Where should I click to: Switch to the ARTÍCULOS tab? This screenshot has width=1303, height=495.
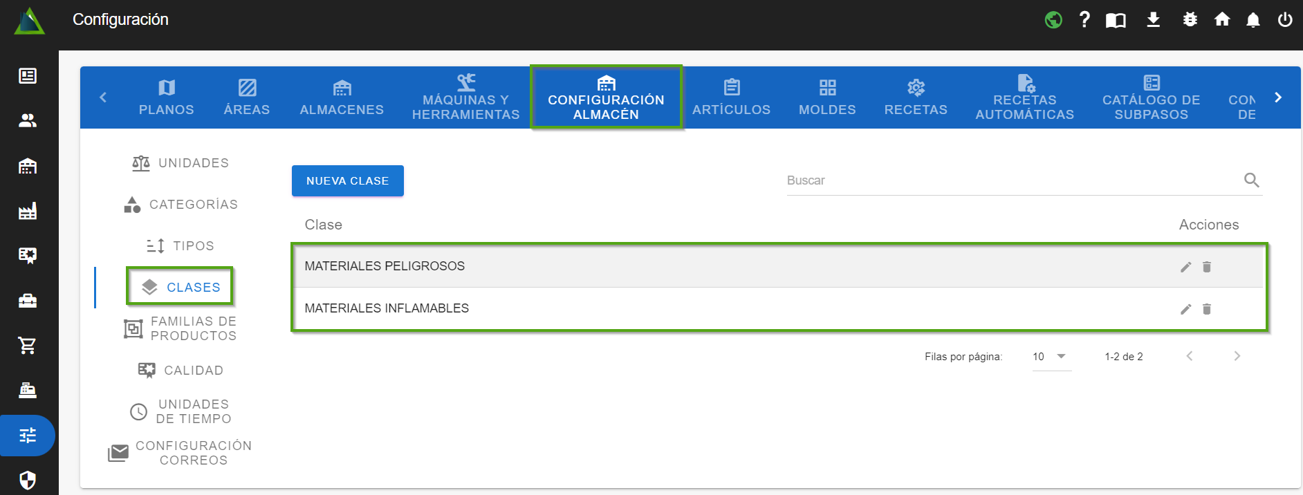tap(731, 97)
